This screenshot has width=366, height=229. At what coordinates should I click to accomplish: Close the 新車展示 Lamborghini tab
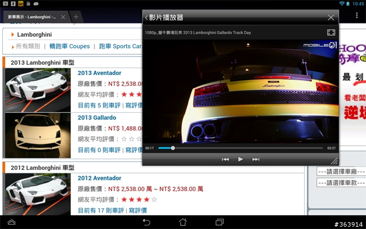tap(63, 17)
